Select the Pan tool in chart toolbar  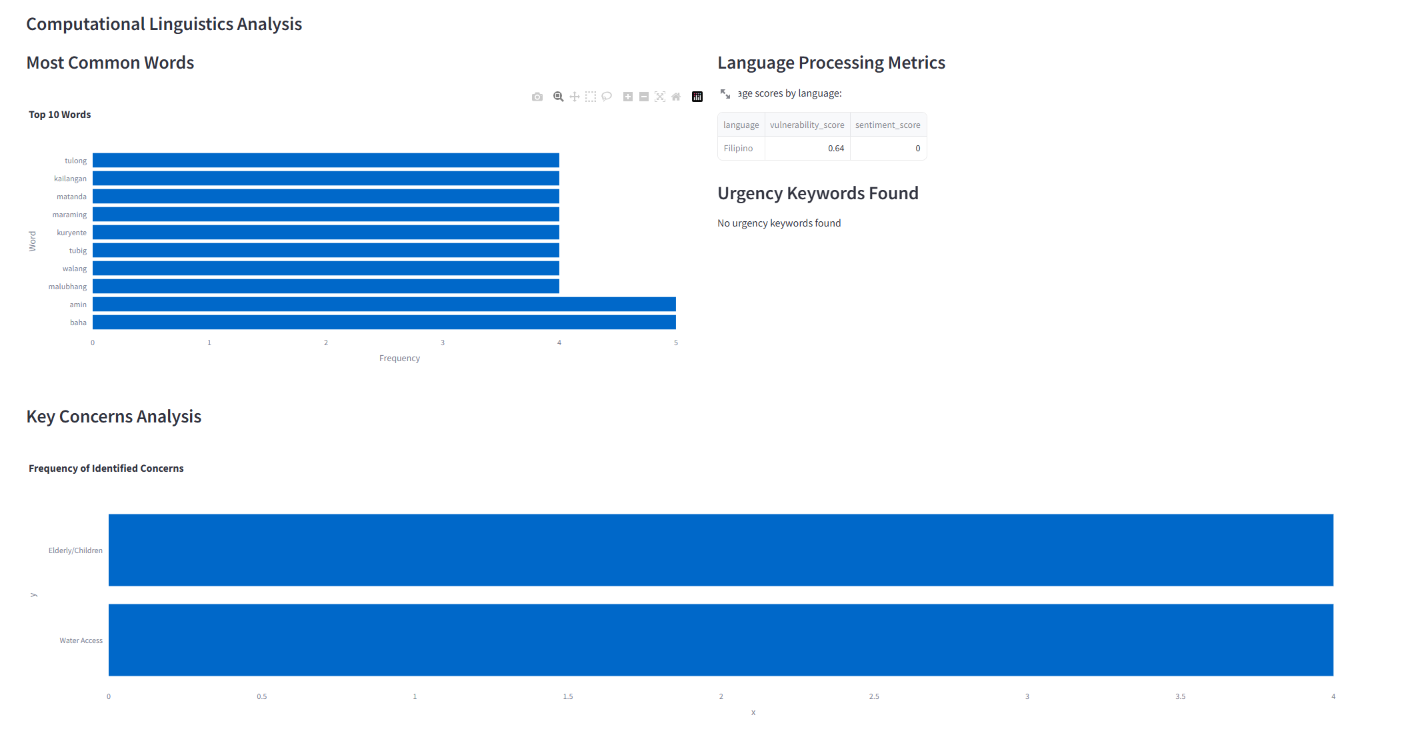[575, 97]
